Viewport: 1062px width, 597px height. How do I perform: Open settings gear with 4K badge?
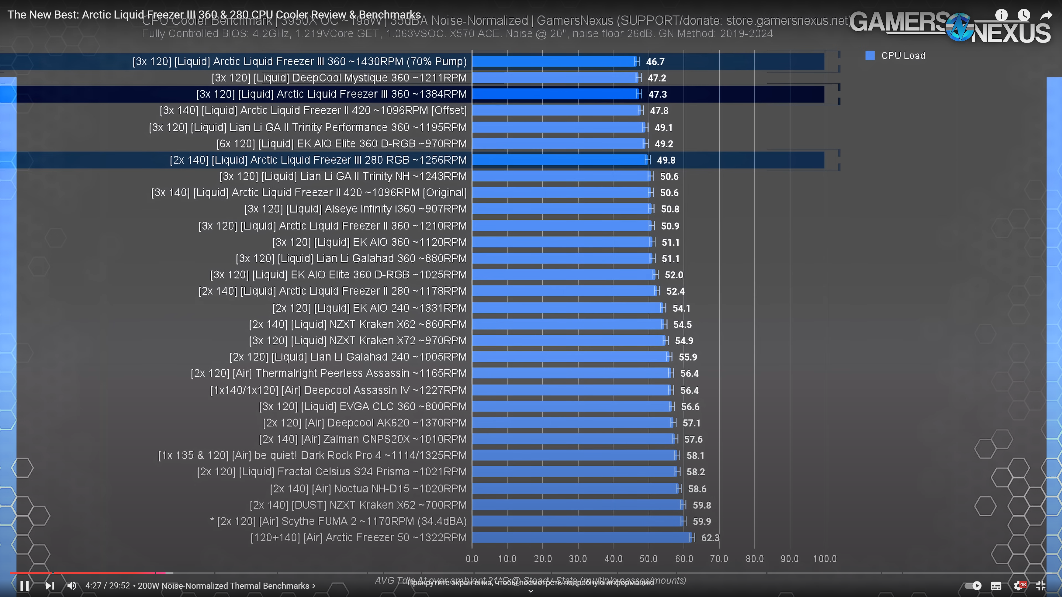click(1019, 585)
